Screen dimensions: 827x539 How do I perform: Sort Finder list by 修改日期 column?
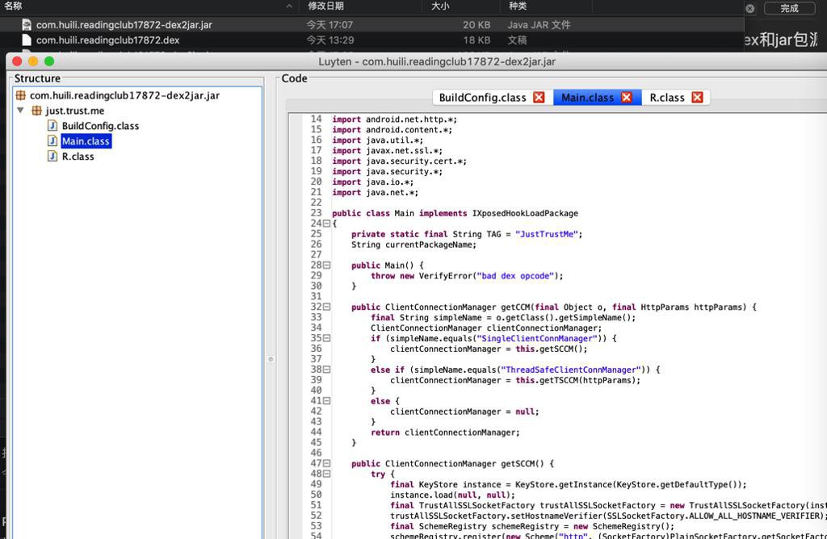click(x=325, y=6)
